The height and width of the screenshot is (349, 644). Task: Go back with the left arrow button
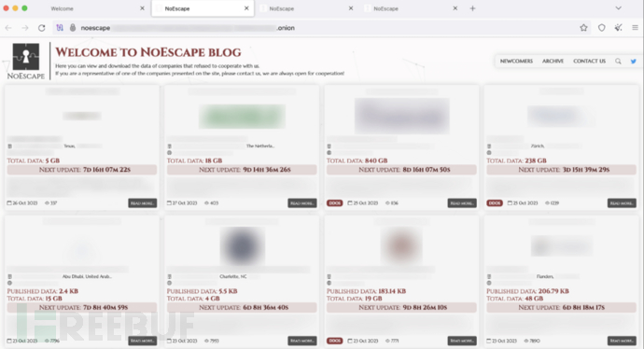click(x=8, y=28)
